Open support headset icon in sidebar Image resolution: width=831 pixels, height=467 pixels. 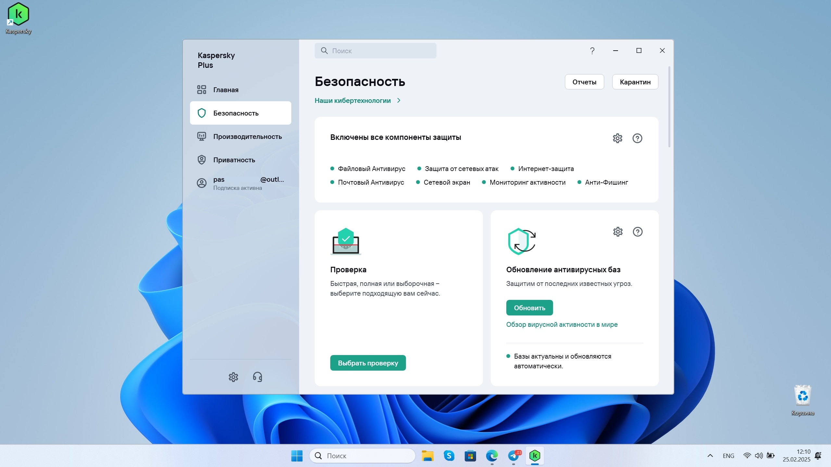(x=258, y=377)
